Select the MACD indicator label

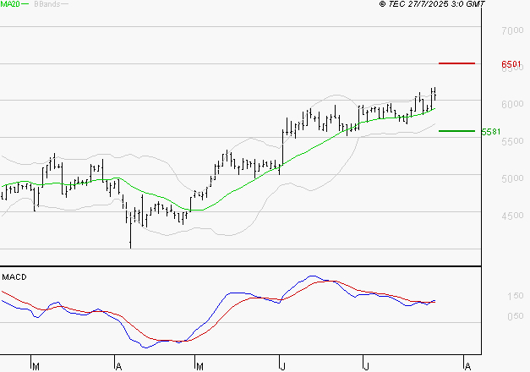point(14,276)
